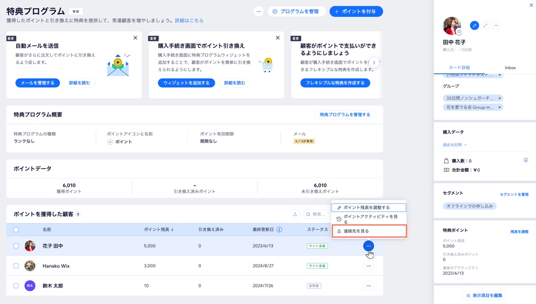Image resolution: width=536 pixels, height=304 pixels.
Task: Click 田中 花子 profile photo in panel
Action: pyautogui.click(x=452, y=26)
